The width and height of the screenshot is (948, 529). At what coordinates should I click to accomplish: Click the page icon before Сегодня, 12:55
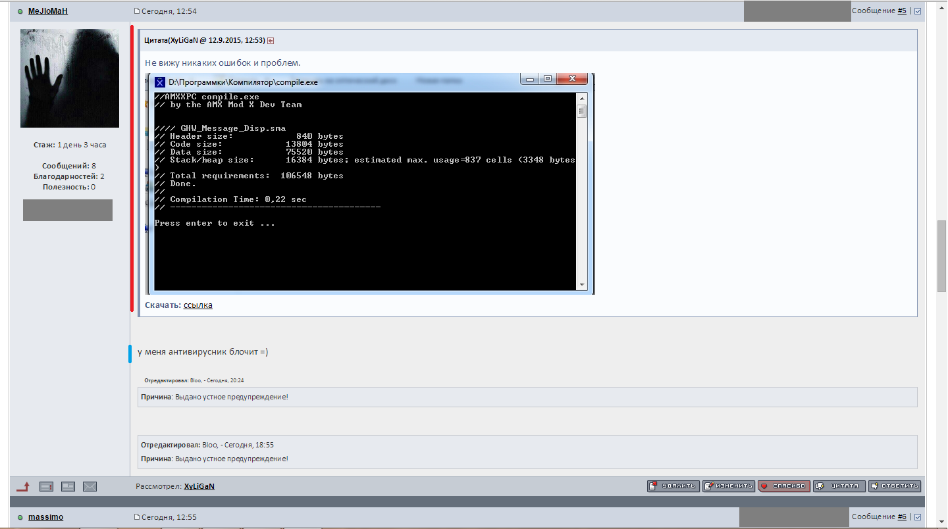(137, 517)
